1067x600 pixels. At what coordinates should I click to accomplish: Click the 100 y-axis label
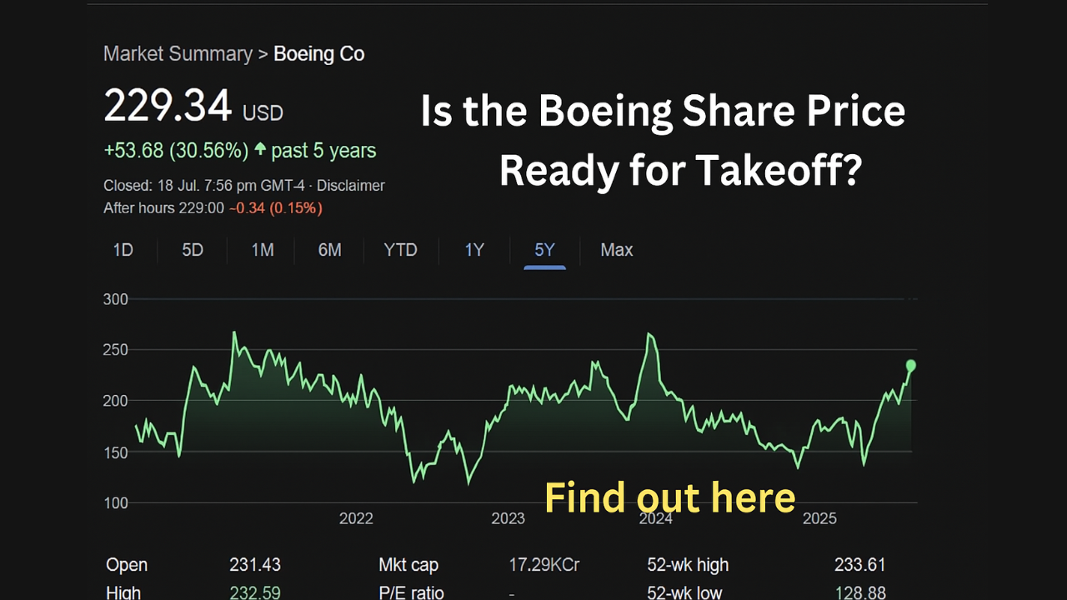click(x=116, y=502)
